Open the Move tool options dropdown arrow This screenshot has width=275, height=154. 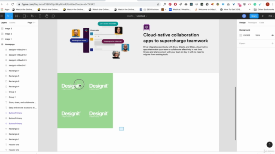(x=11, y=16)
